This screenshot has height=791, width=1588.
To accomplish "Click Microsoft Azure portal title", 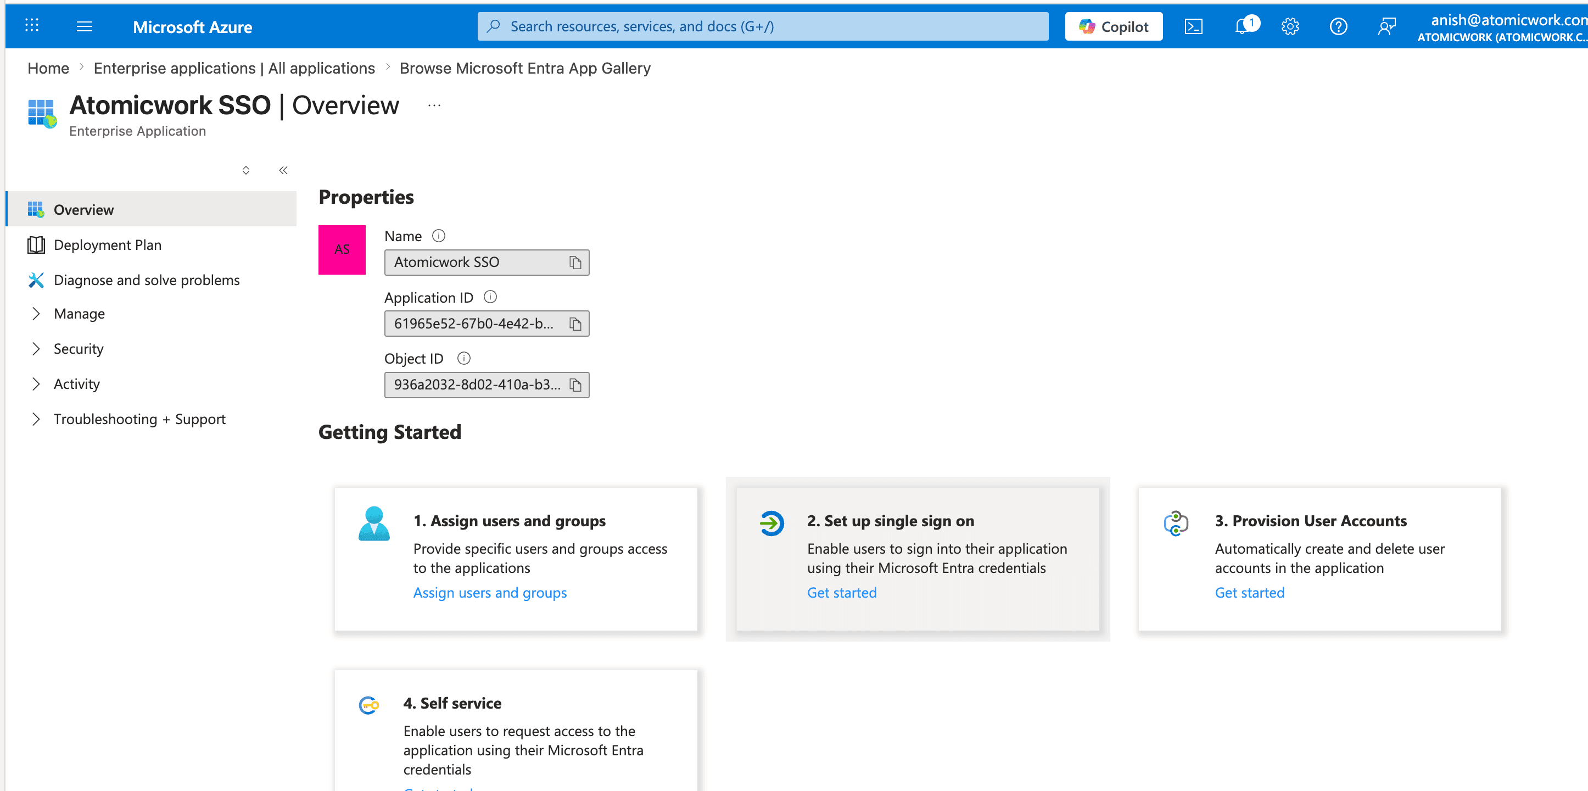I will [x=192, y=26].
